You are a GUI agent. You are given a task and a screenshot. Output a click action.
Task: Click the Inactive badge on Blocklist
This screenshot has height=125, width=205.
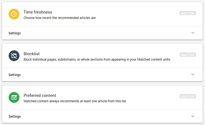[x=188, y=55]
